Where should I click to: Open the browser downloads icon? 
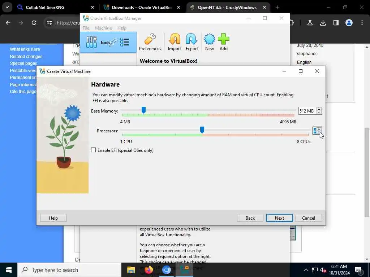pyautogui.click(x=323, y=23)
